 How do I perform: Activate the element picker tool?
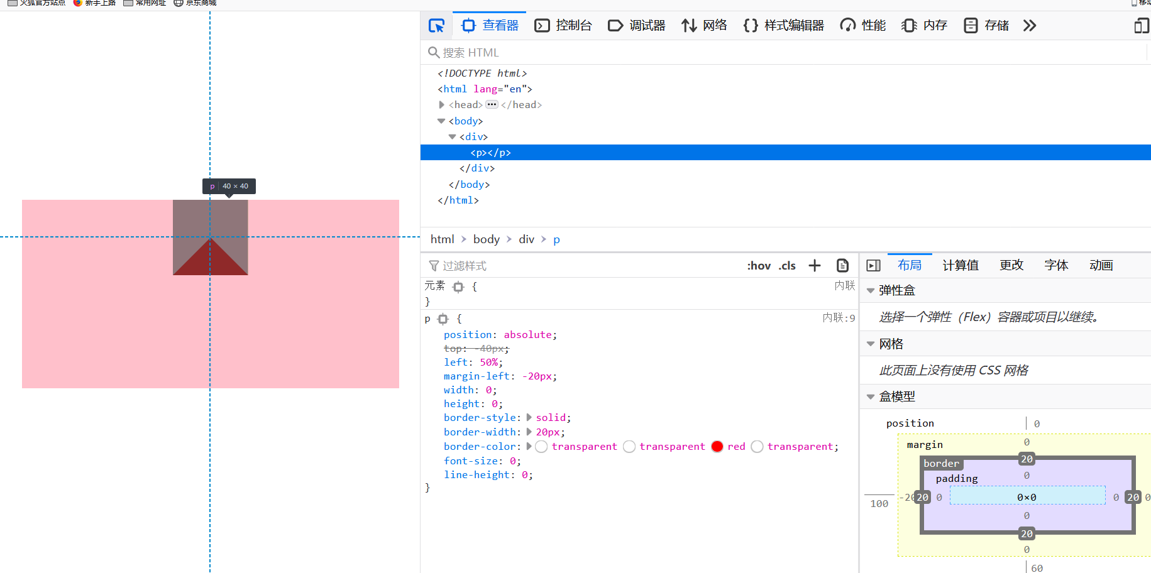(x=436, y=26)
